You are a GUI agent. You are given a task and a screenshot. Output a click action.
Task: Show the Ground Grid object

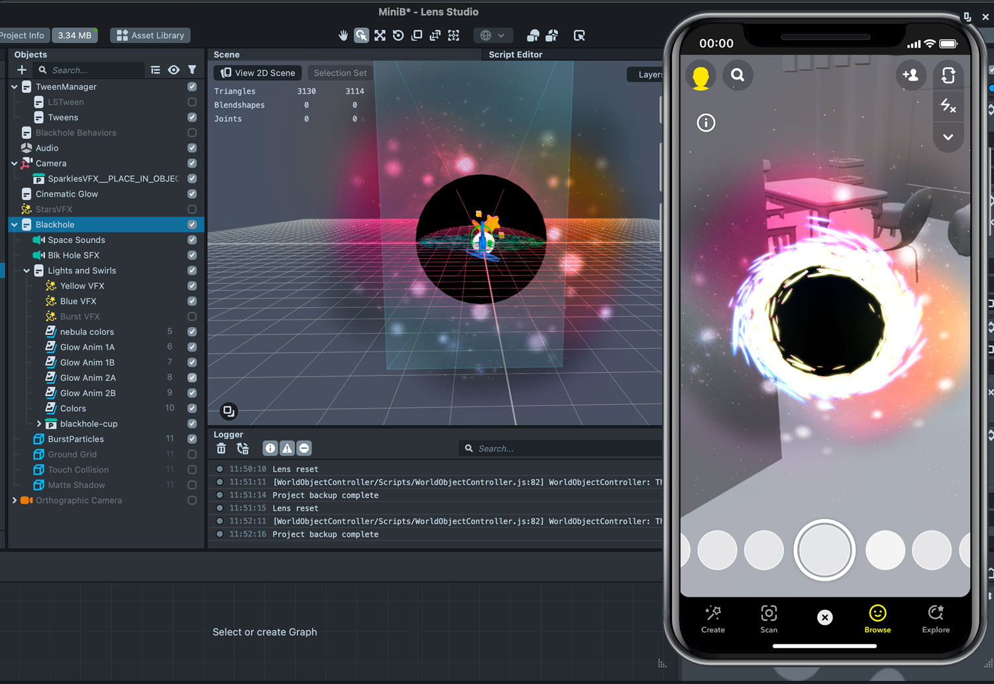click(x=192, y=454)
